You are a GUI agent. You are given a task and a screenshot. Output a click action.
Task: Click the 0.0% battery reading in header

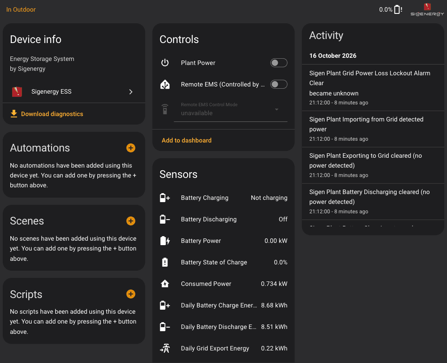(386, 9)
